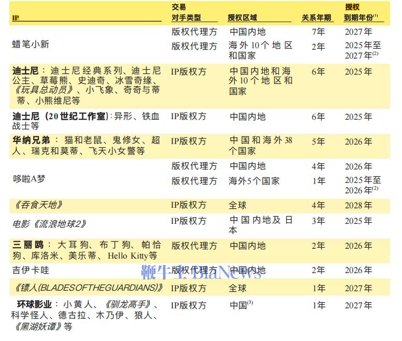Click 2年 in the 吉伊卡哇 row
The image size is (402, 341).
pos(319,270)
